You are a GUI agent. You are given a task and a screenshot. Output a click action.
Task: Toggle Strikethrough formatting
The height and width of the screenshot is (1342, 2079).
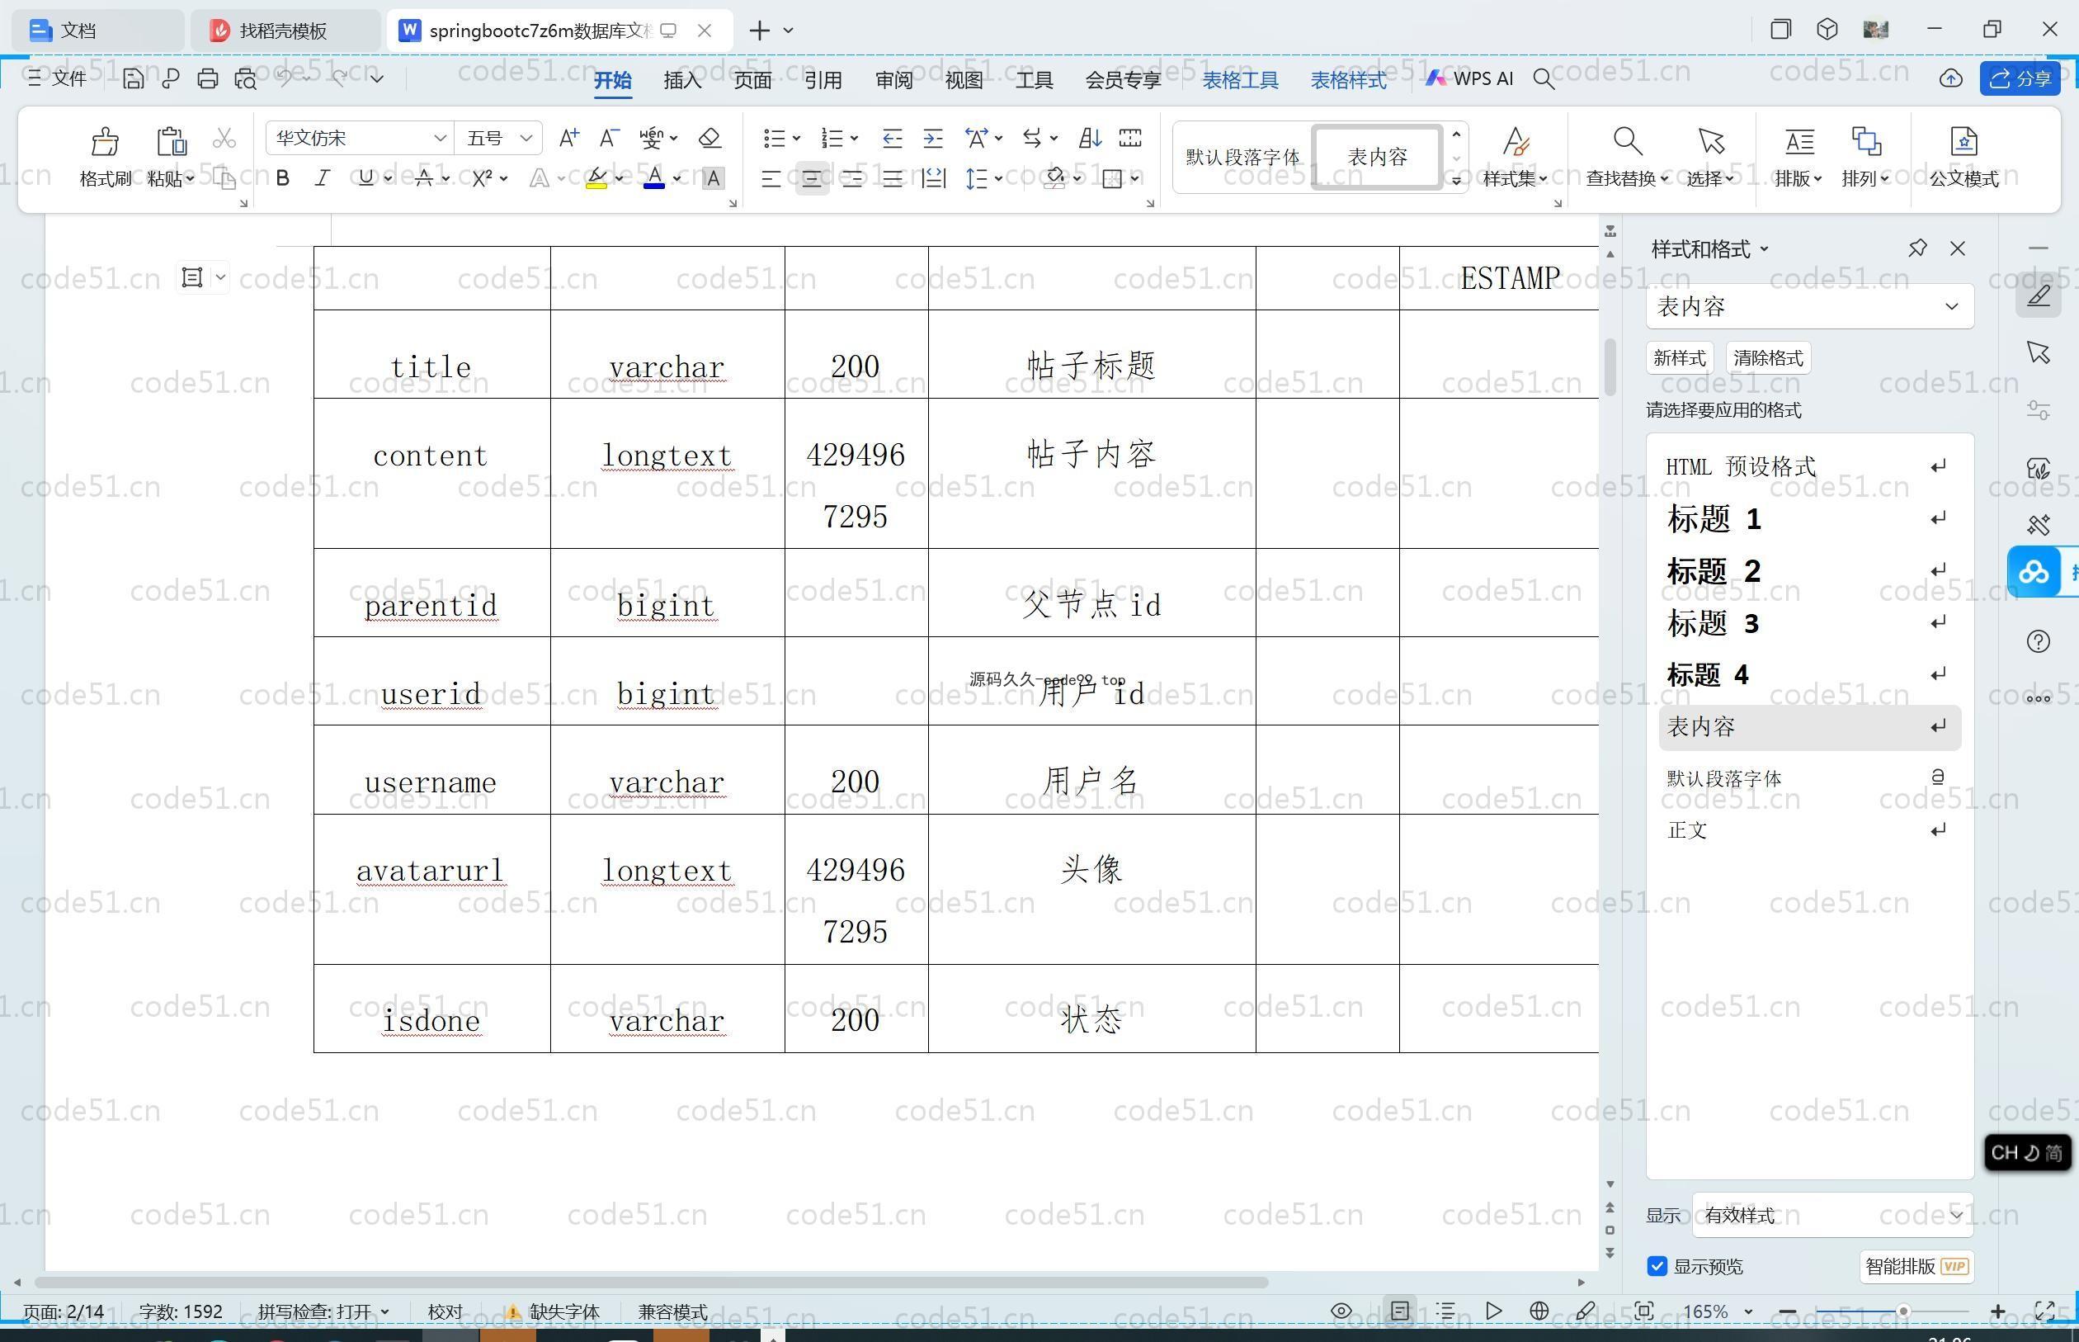pos(424,178)
